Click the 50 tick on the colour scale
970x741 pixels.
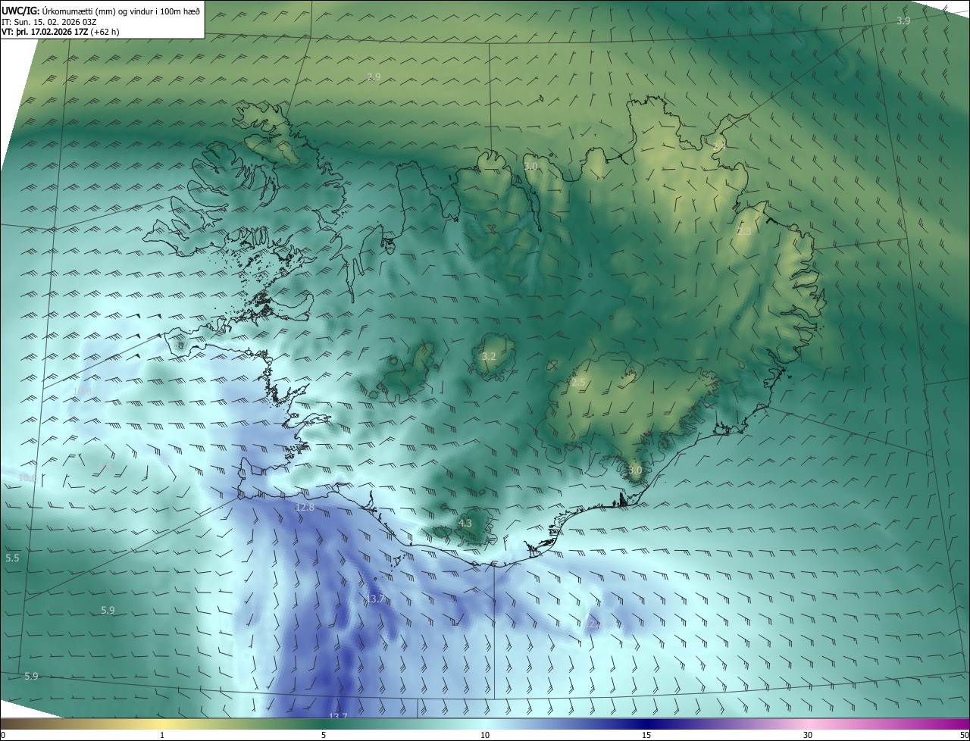pos(963,735)
